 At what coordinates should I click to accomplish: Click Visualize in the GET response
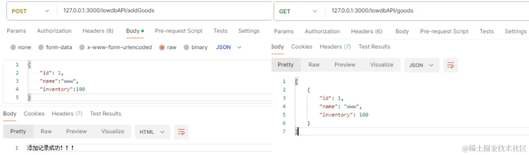381,65
